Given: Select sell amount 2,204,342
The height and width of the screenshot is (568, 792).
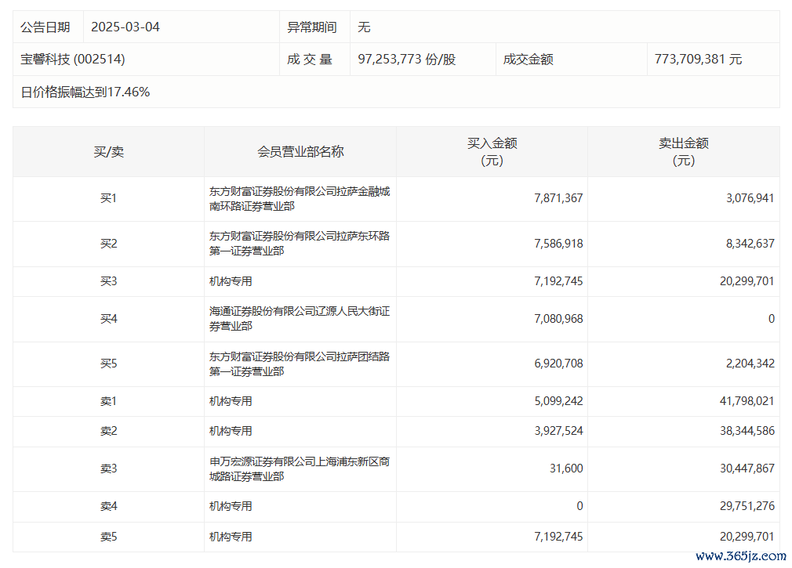Looking at the screenshot, I should [750, 364].
